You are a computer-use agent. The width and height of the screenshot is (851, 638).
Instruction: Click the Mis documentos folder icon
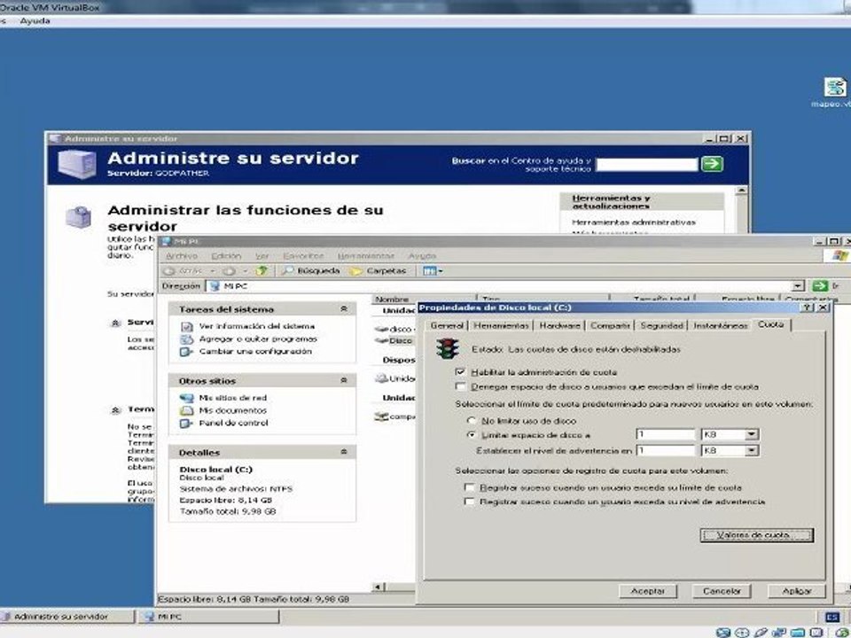pyautogui.click(x=187, y=410)
